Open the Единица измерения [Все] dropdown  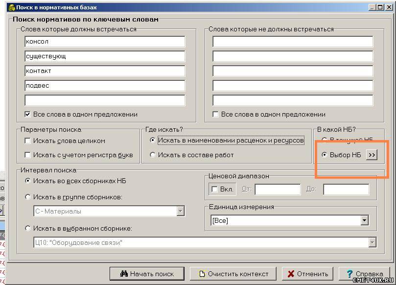coord(364,220)
